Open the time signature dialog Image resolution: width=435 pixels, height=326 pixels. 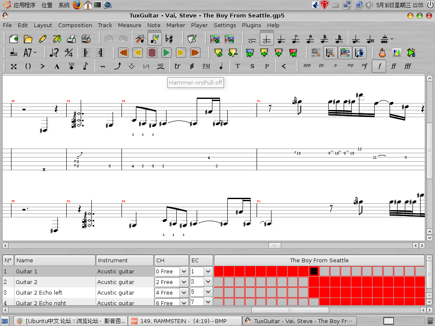pos(68,53)
